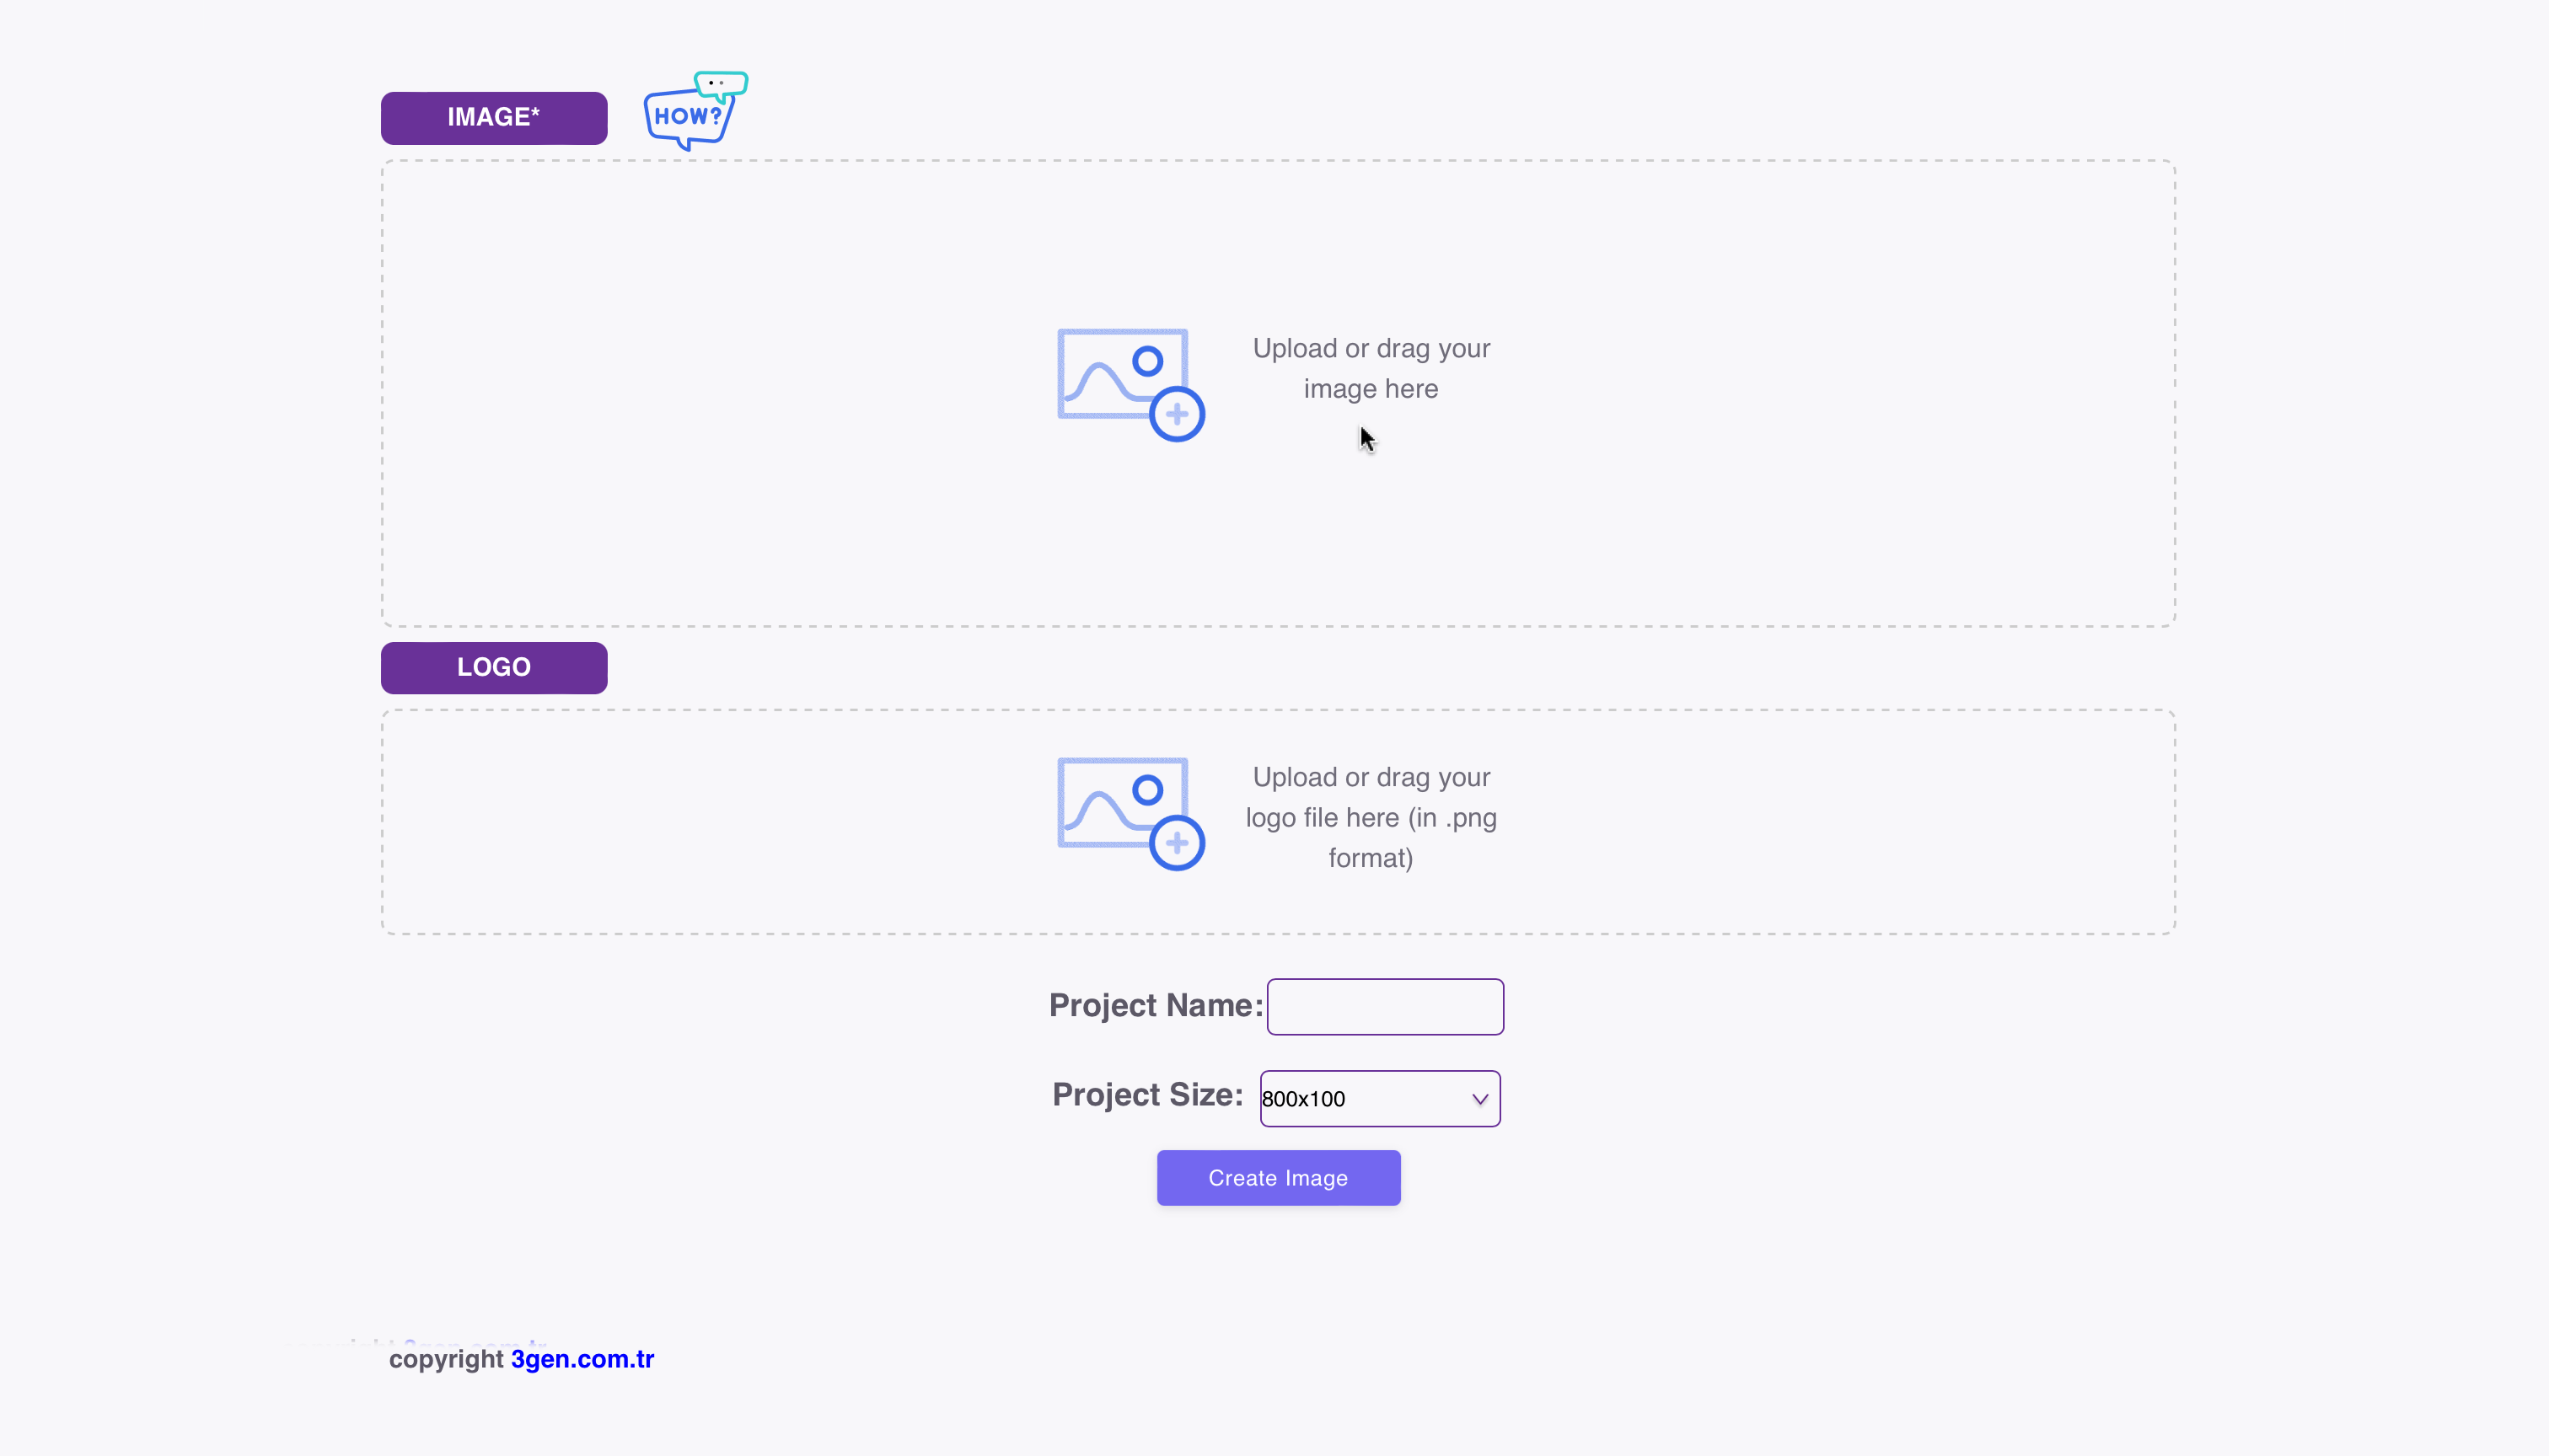Click the Create Image button

1278,1177
